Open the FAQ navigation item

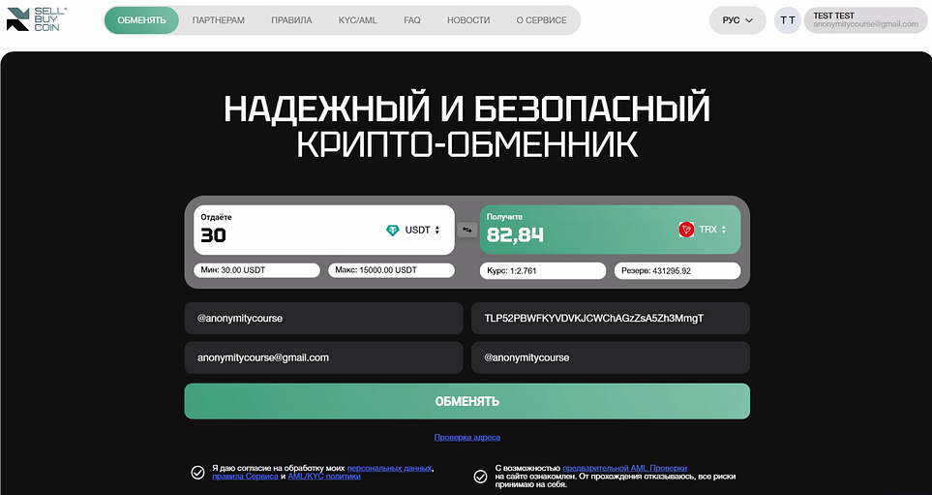pyautogui.click(x=412, y=20)
